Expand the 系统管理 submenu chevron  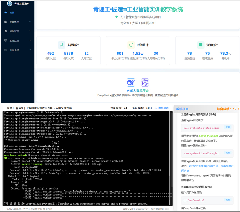30,31
